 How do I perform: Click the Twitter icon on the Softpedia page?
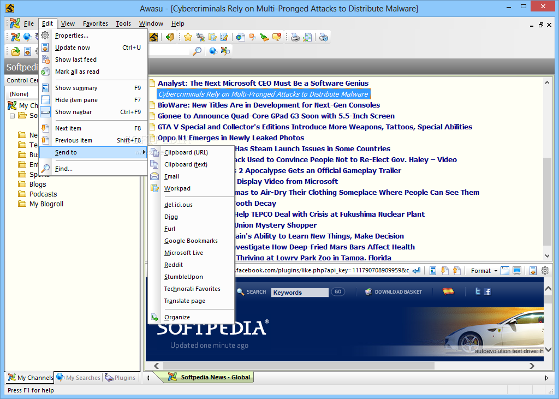point(478,291)
